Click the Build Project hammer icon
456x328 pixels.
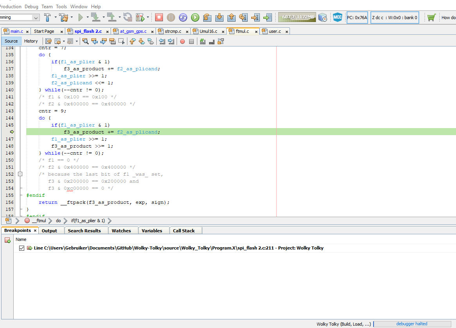click(x=47, y=18)
